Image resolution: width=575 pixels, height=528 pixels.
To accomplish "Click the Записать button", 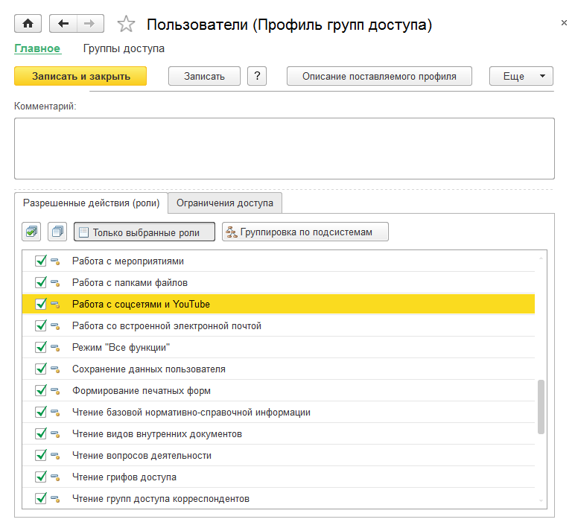I will [204, 76].
